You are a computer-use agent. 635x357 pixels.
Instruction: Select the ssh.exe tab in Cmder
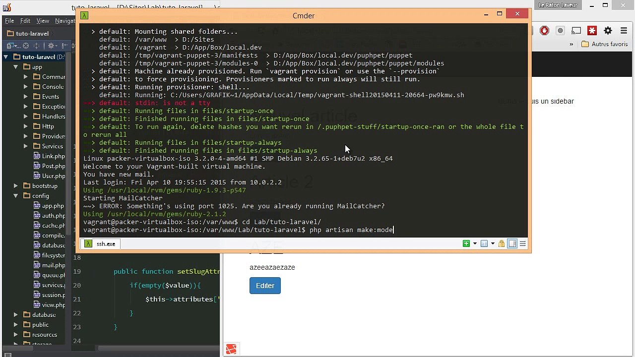100,243
